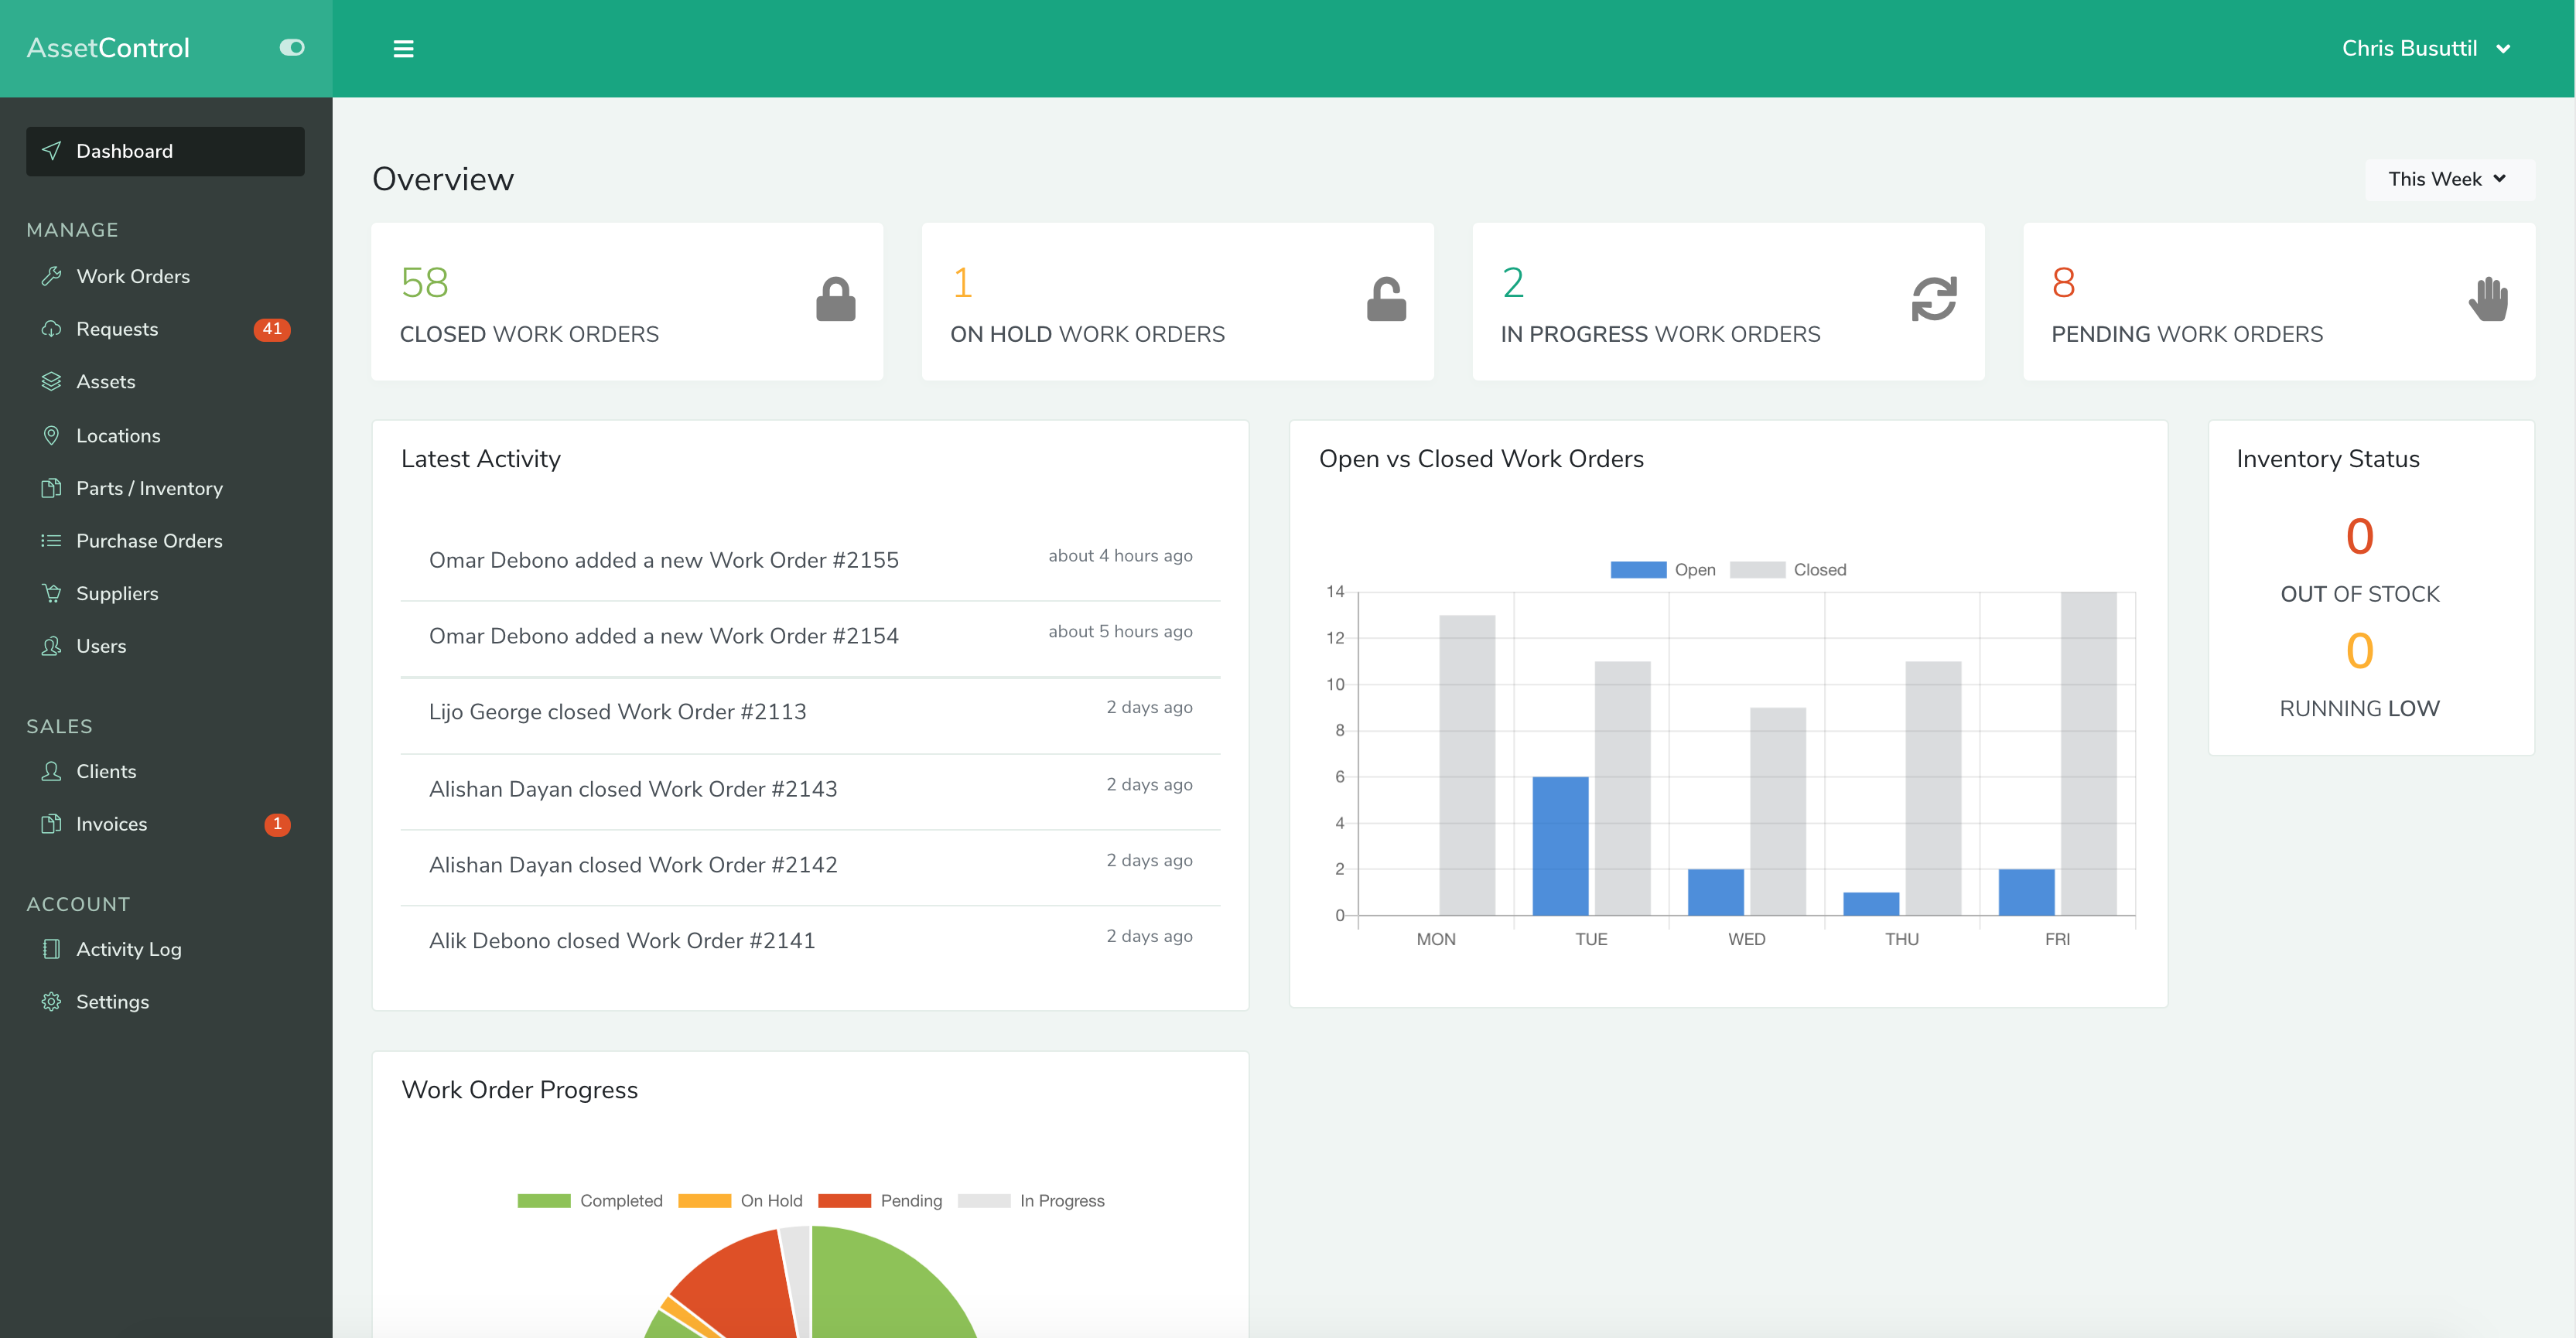Viewport: 2576px width, 1338px height.
Task: Click the Work Orders wrench icon
Action: click(x=51, y=276)
